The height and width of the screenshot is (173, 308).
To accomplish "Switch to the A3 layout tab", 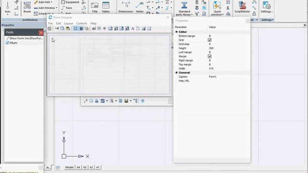I will point(85,167).
